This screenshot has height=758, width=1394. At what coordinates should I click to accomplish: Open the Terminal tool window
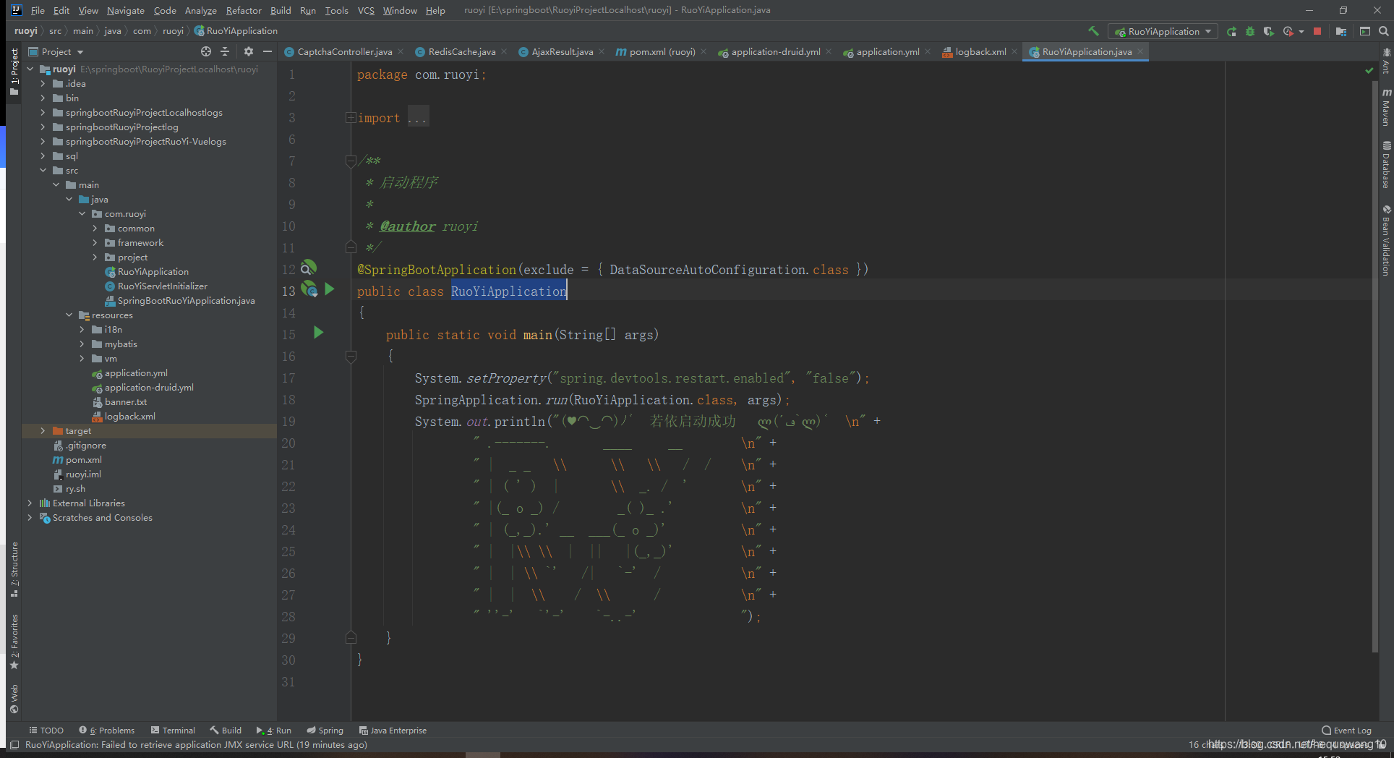[173, 731]
